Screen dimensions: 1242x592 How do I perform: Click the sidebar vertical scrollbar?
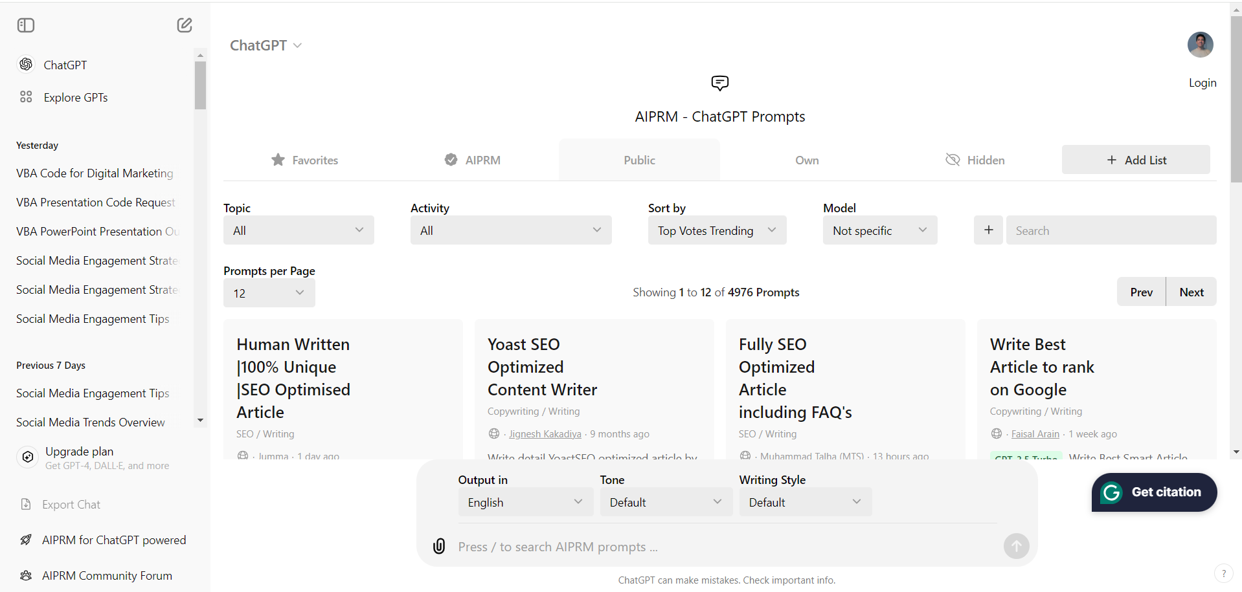coord(200,85)
